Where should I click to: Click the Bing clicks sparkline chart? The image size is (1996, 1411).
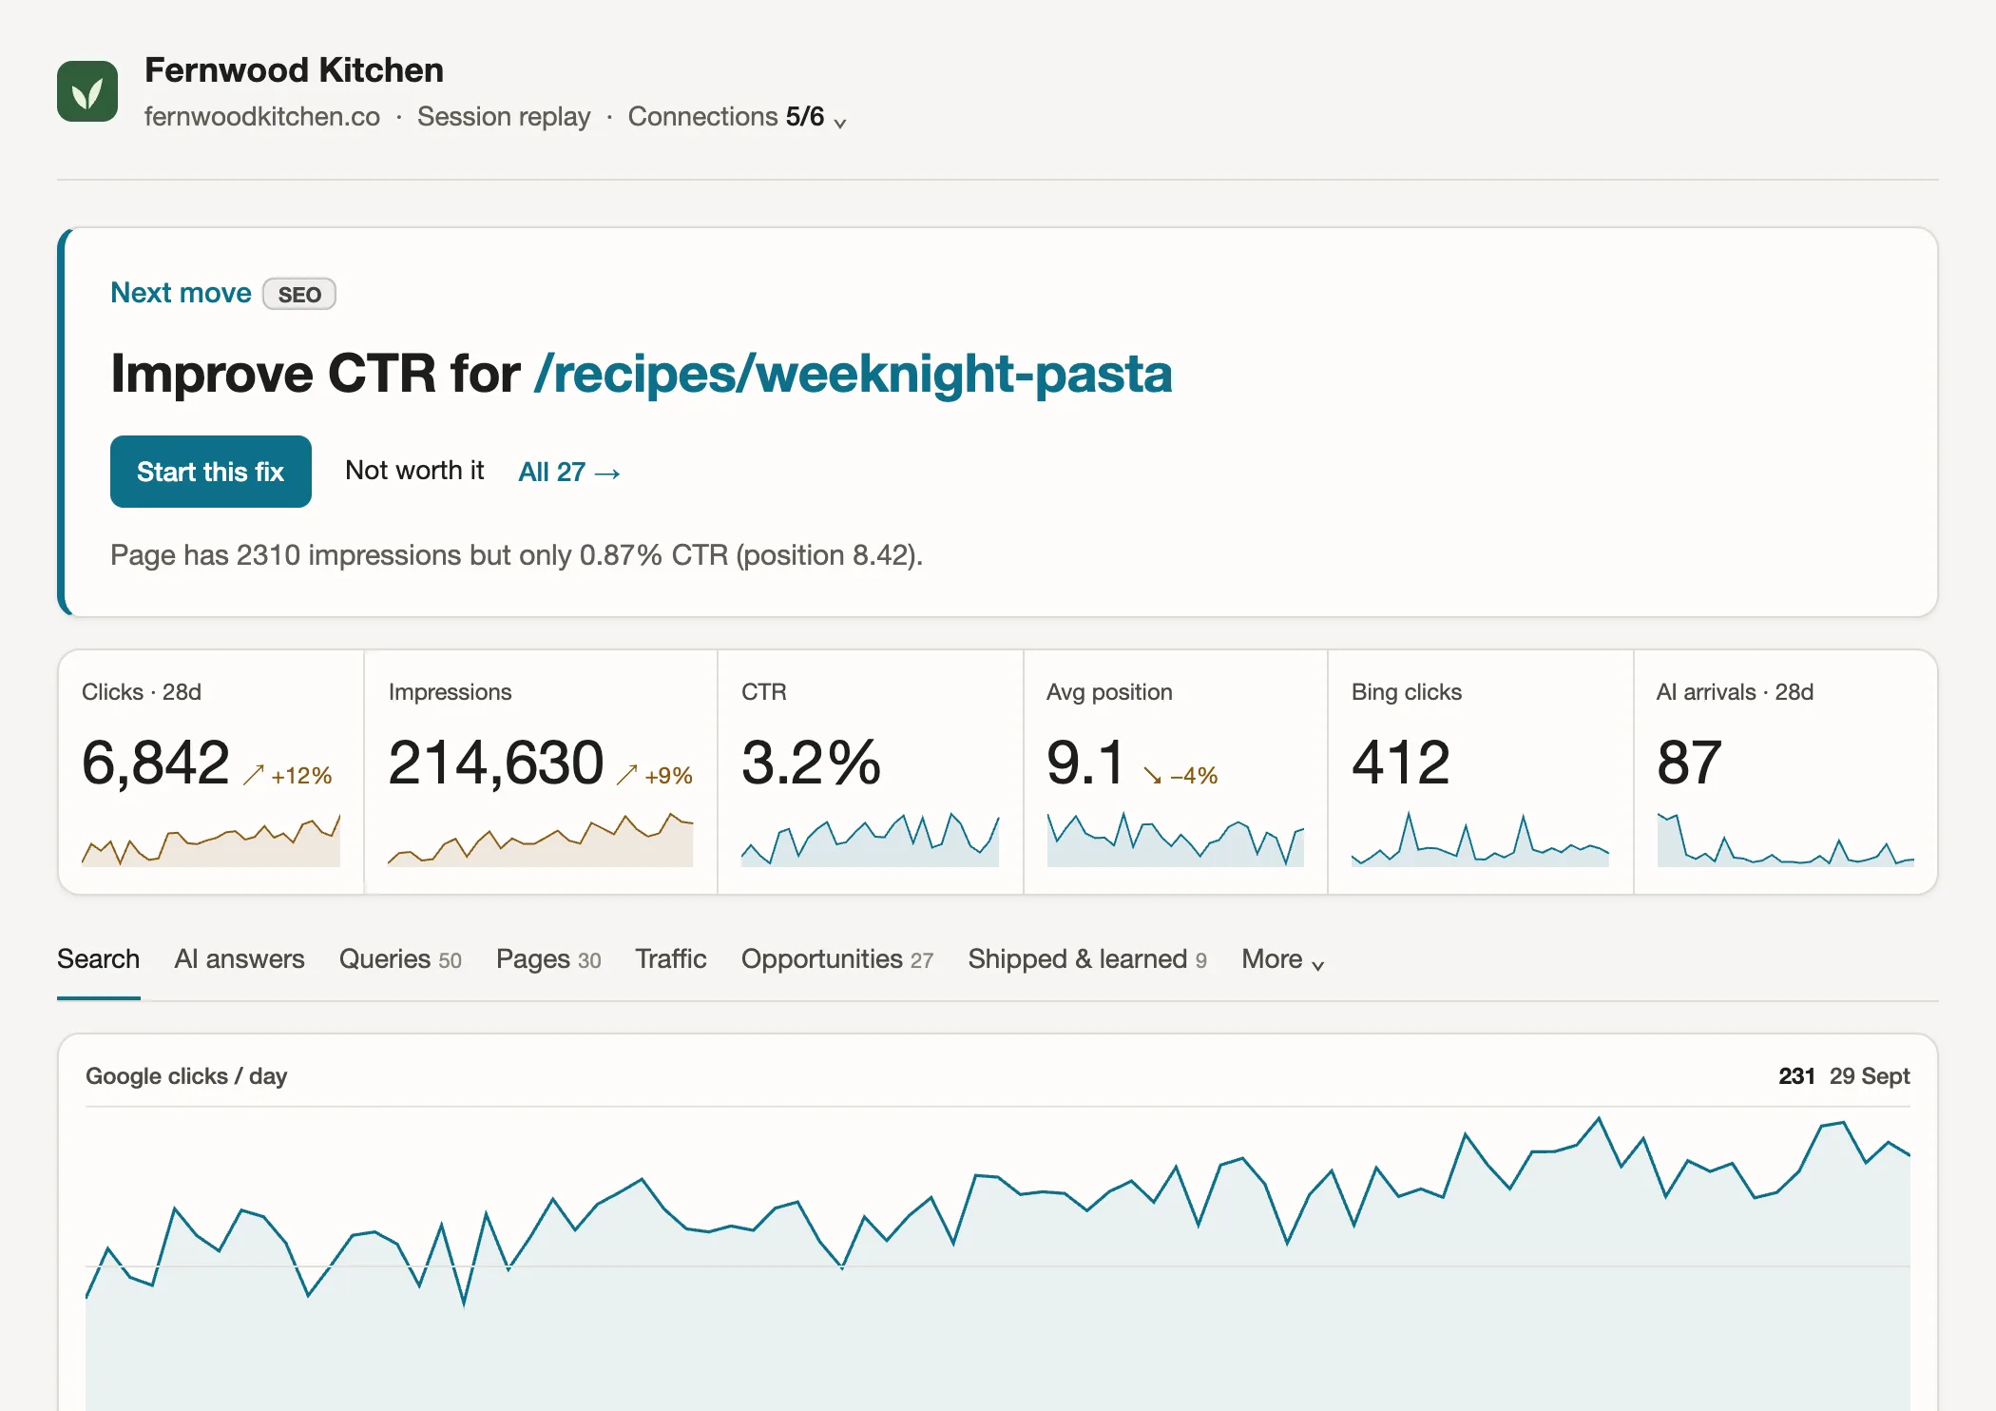pos(1480,840)
